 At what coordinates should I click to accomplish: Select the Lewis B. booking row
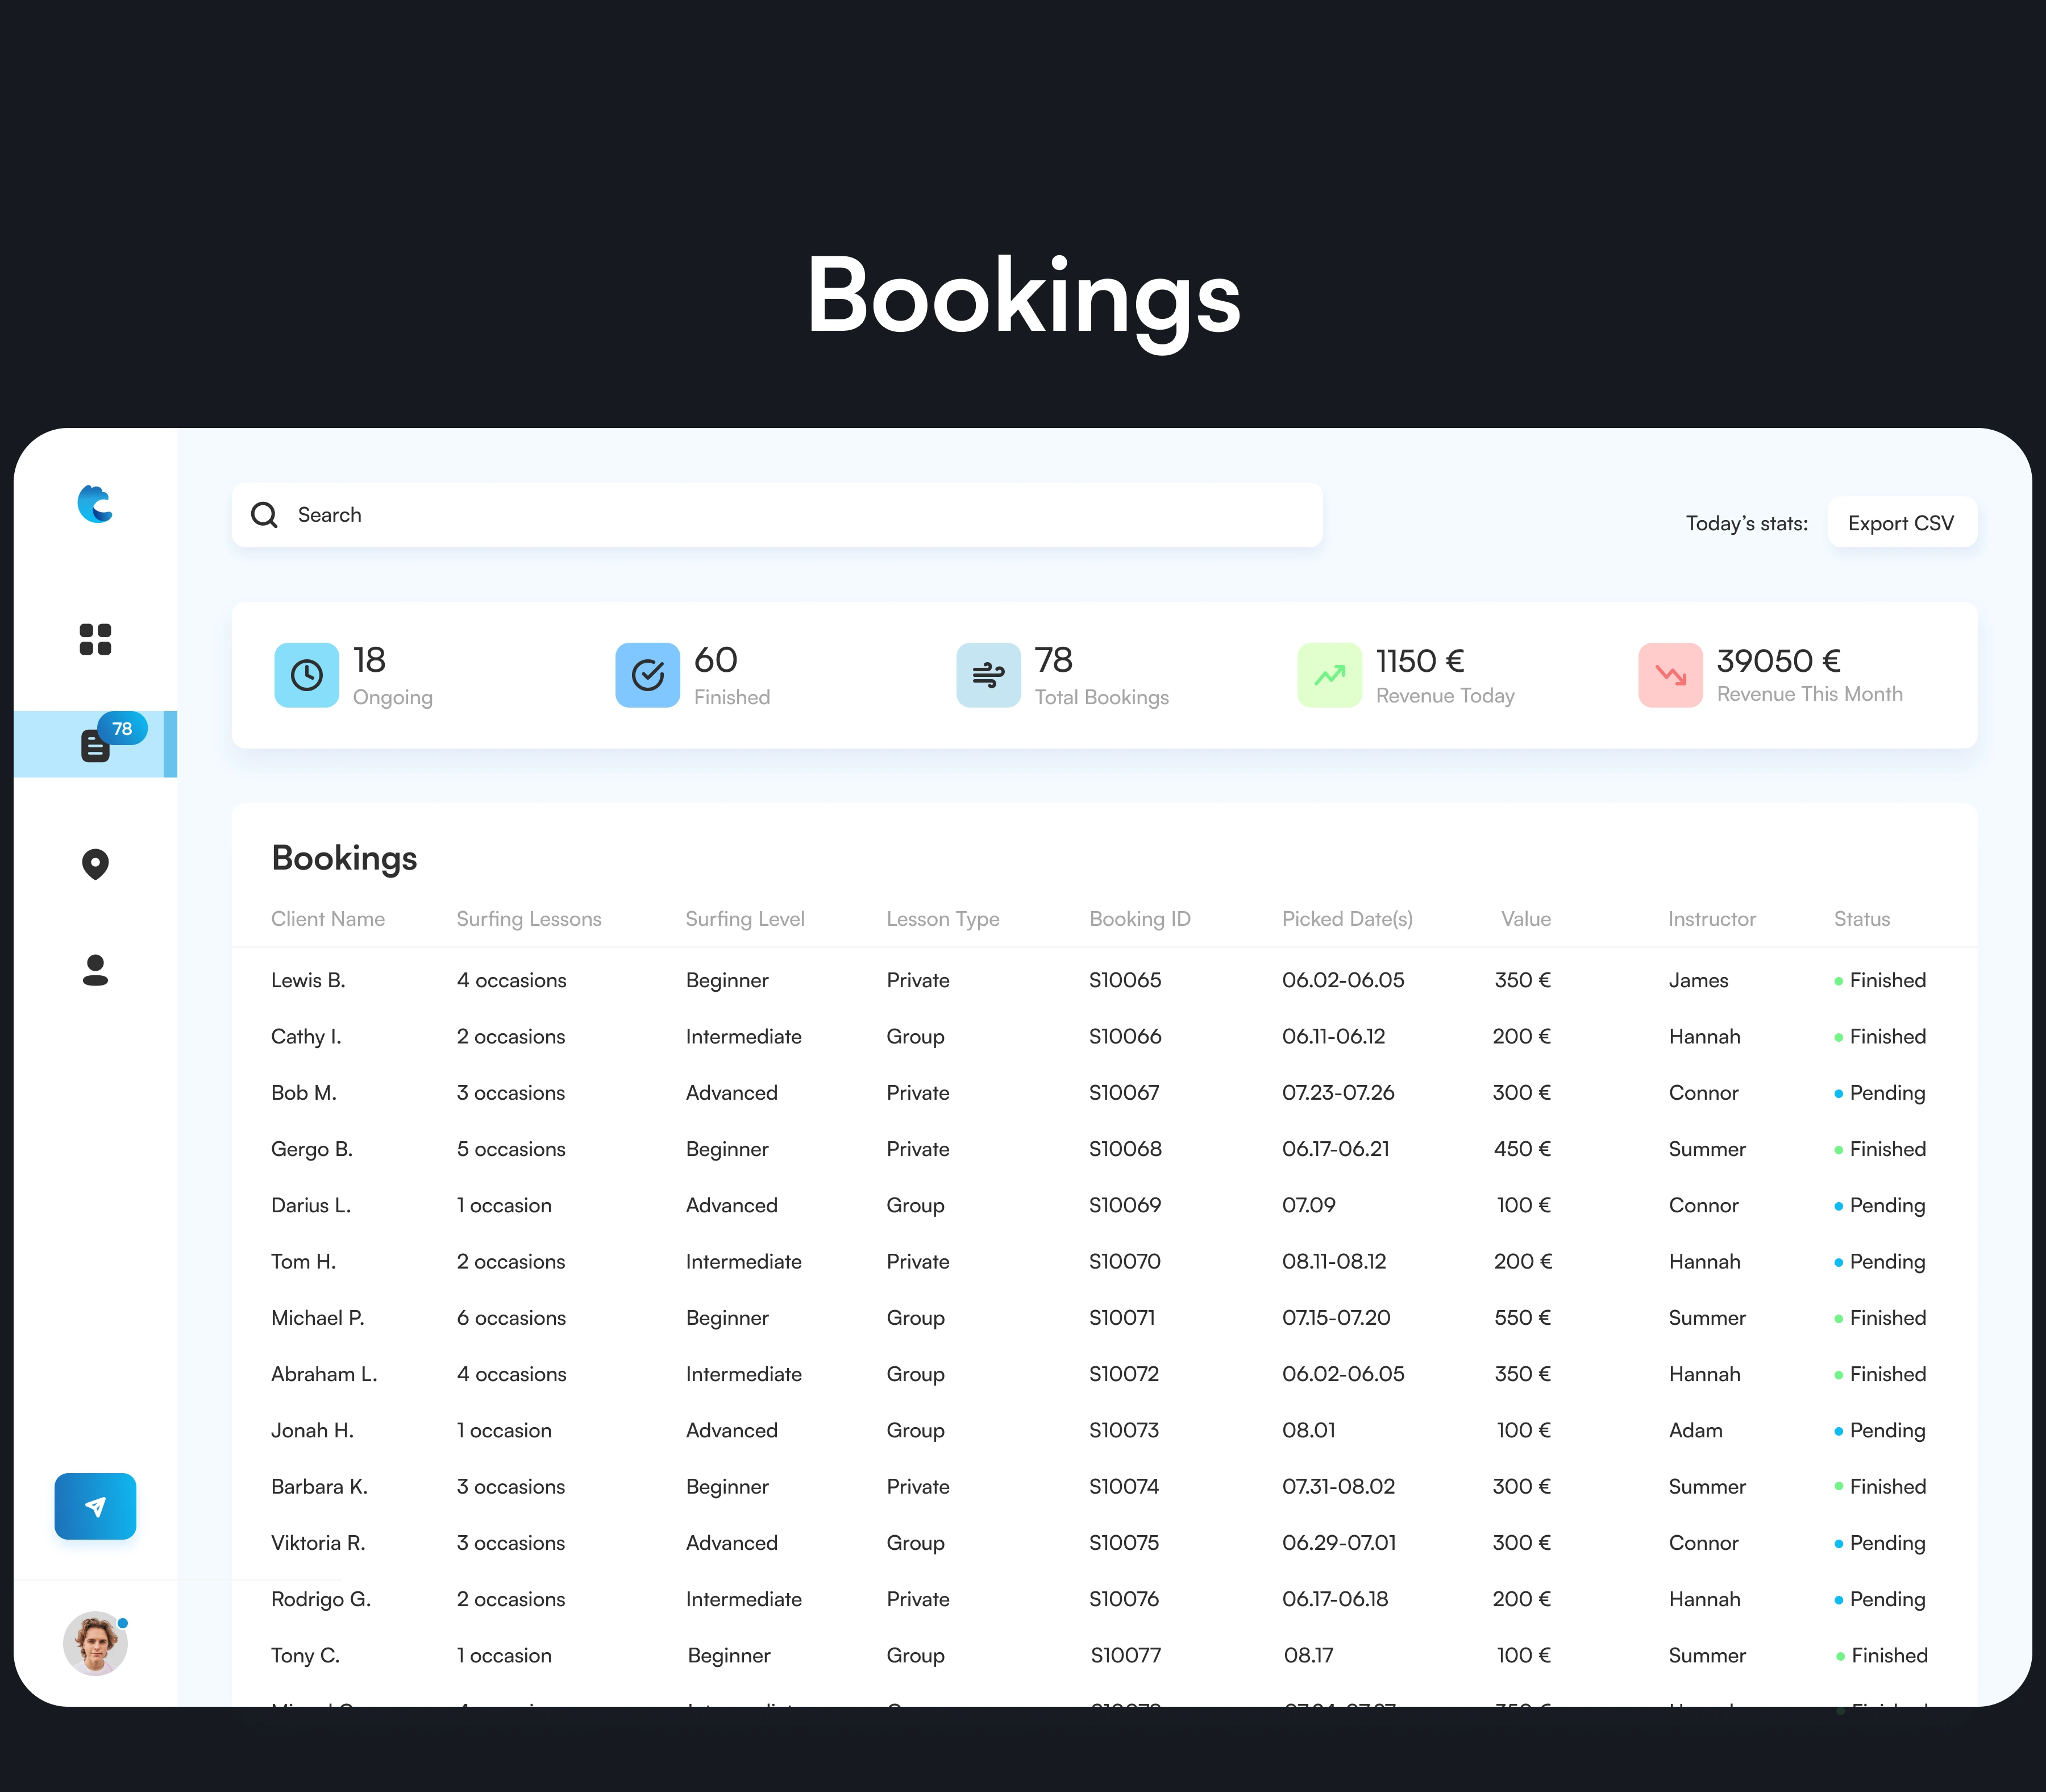[308, 980]
